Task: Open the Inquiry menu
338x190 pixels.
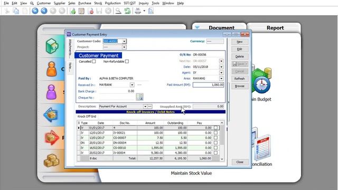Action: pyautogui.click(x=144, y=3)
